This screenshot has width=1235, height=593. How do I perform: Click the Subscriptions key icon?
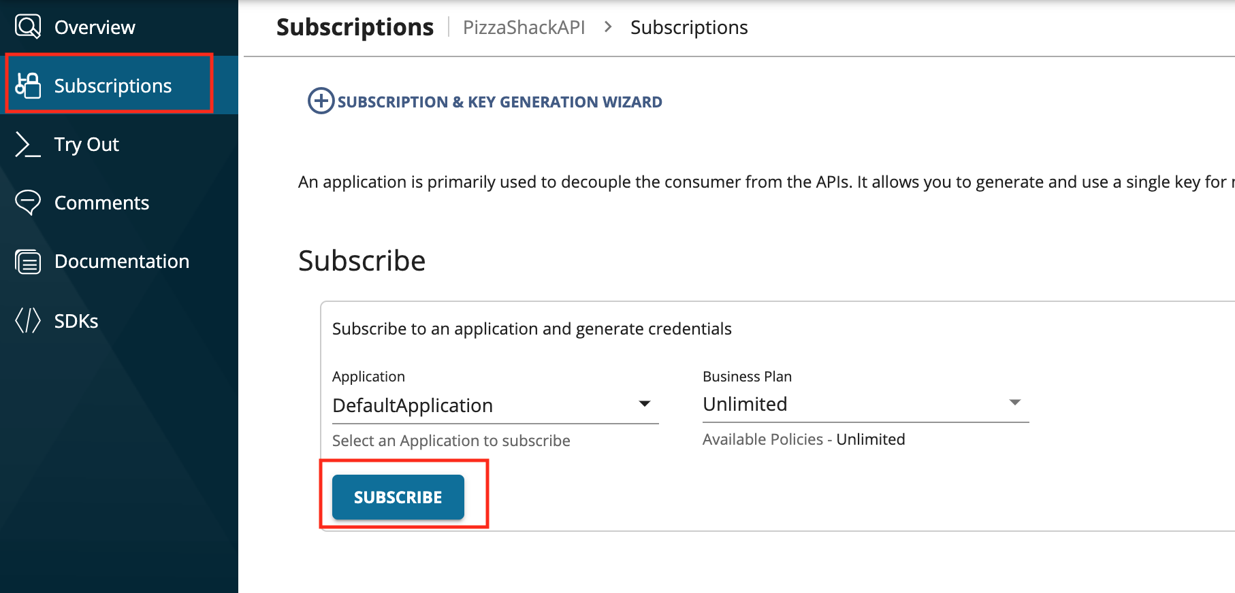pos(28,85)
